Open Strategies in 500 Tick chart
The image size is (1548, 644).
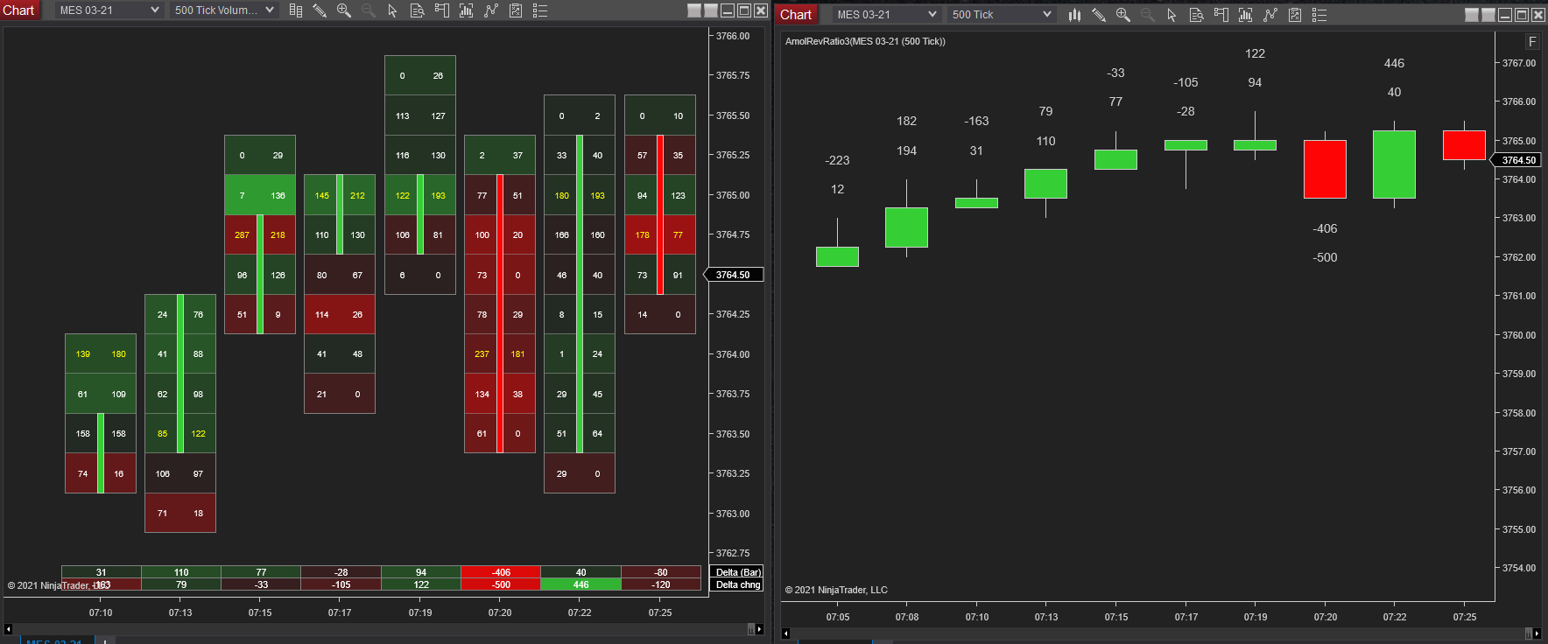(1270, 15)
